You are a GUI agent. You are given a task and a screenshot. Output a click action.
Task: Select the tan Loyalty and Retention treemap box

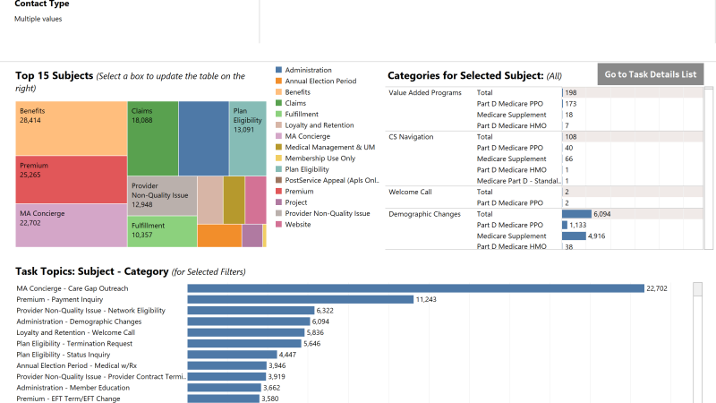210,200
